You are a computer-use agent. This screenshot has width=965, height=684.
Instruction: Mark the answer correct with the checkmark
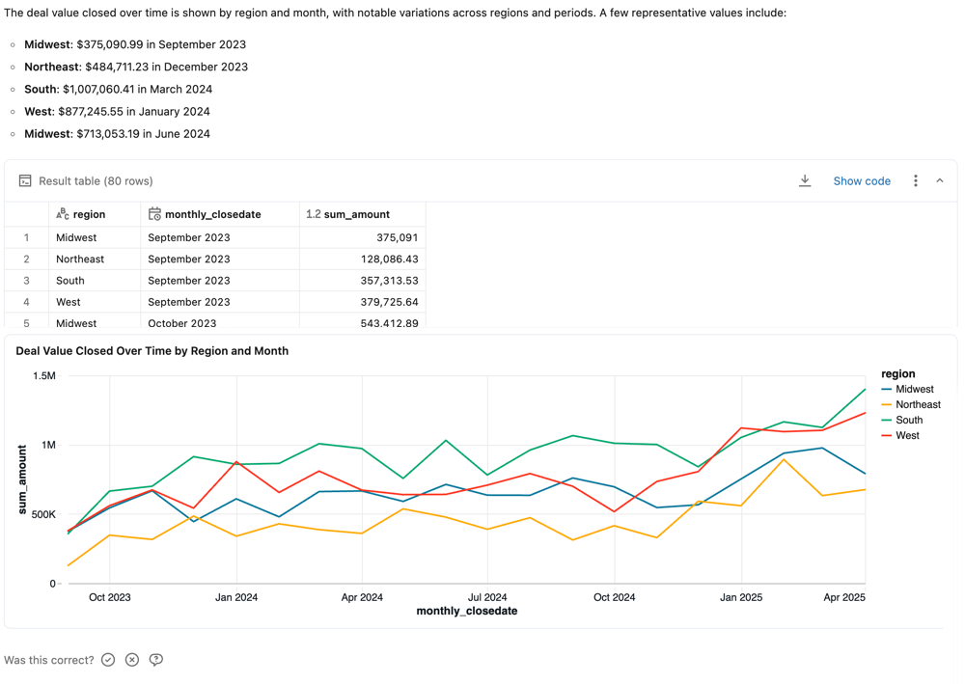[107, 659]
